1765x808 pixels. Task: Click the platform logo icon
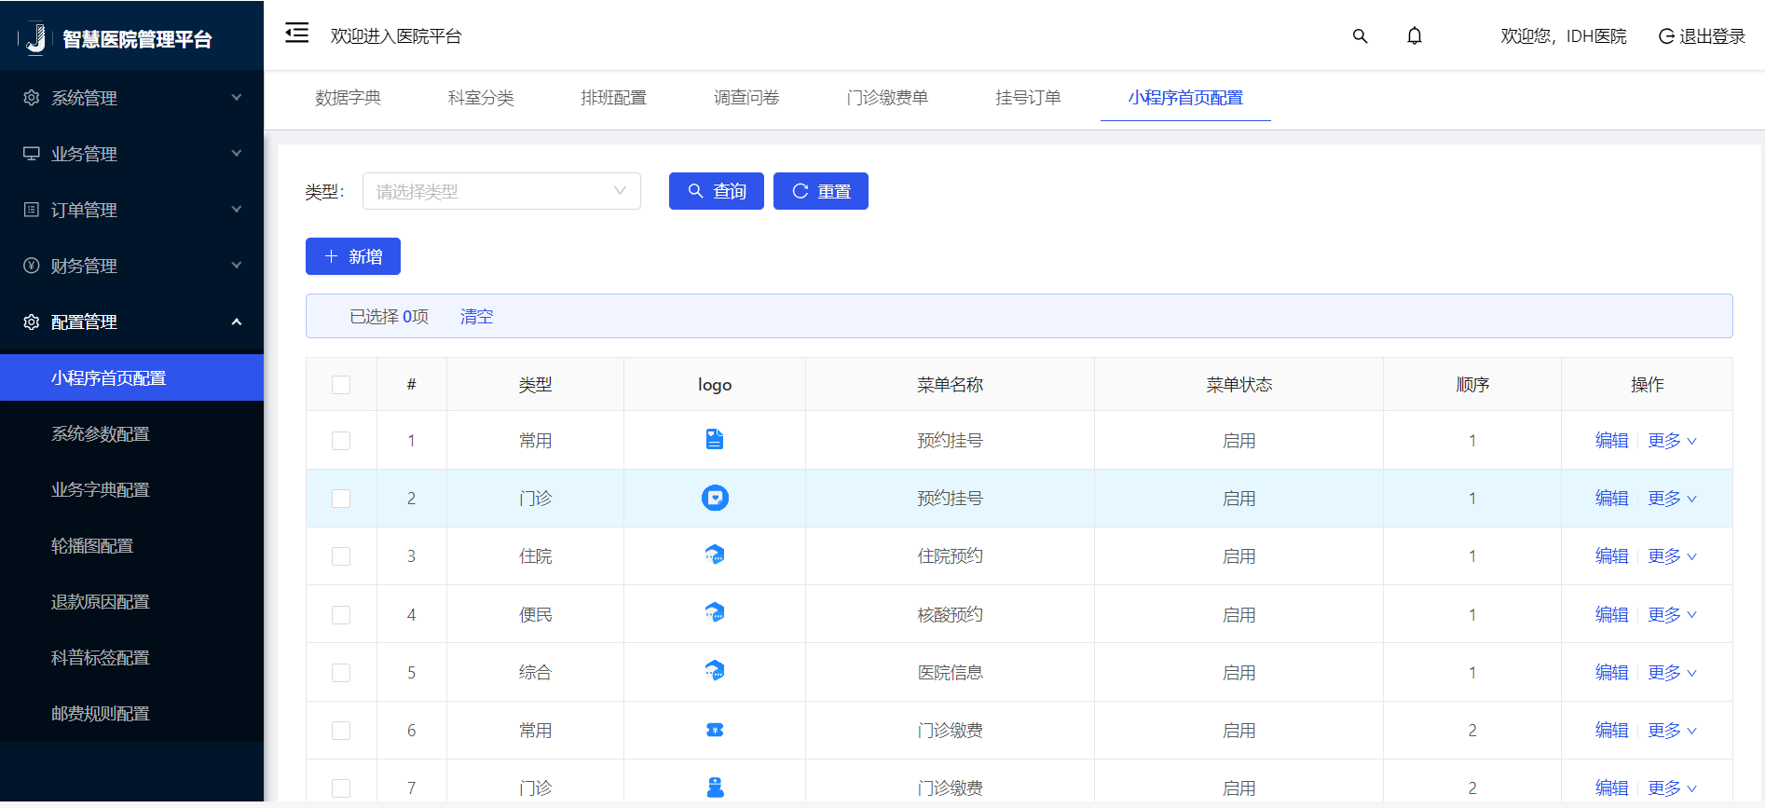[x=35, y=38]
